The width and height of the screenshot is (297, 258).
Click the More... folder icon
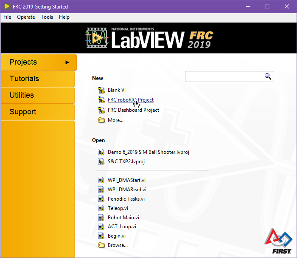[x=102, y=120]
